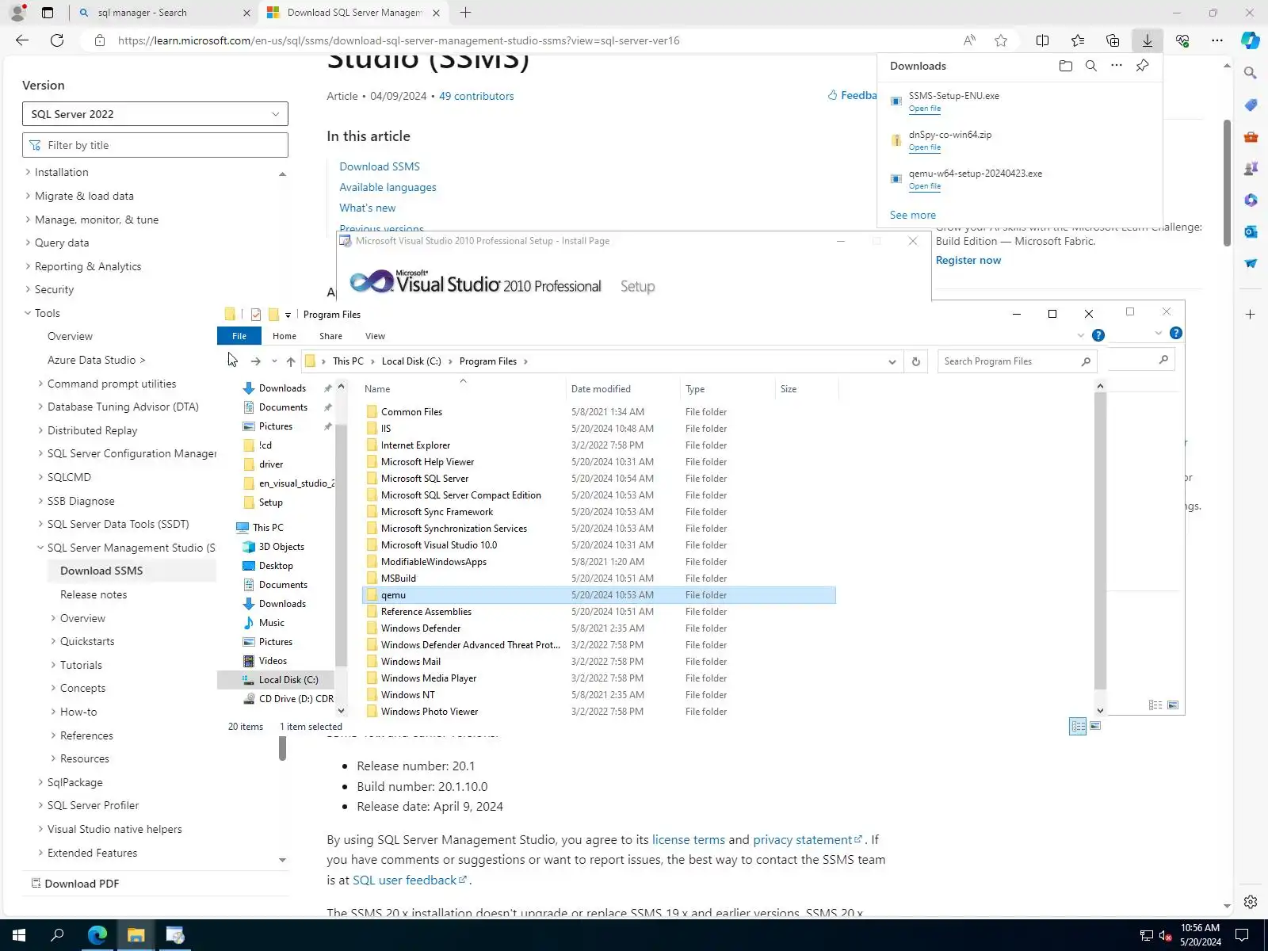1268x951 pixels.
Task: Switch to the Home ribbon tab
Action: pyautogui.click(x=285, y=336)
